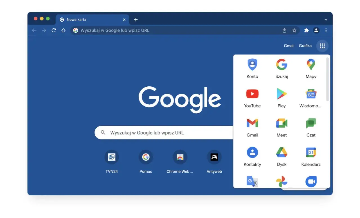Select the Nowa karta tab
Screen dimensions: 360x218
[93, 20]
